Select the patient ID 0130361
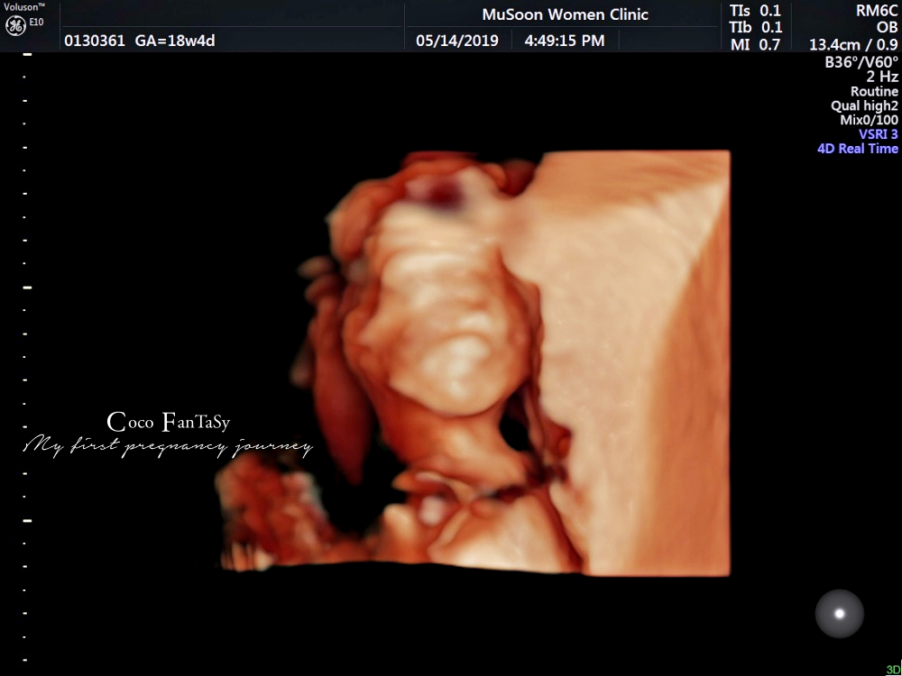 pyautogui.click(x=95, y=41)
